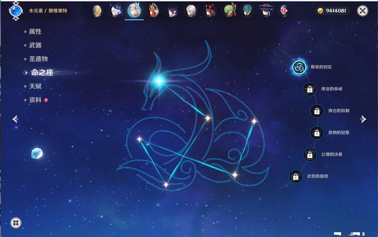Viewport: 378px width, 237px height.
Task: Select the locked 溯古的拟制 constellation icon
Action: 317,111
